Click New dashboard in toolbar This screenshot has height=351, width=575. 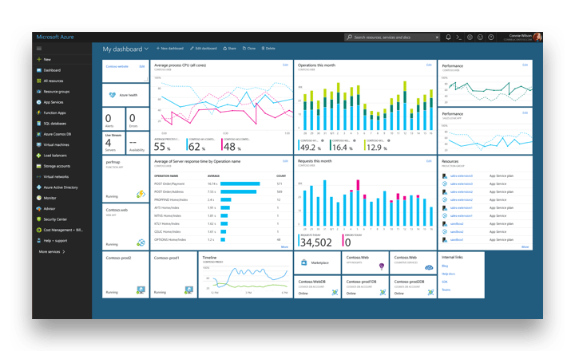[170, 49]
